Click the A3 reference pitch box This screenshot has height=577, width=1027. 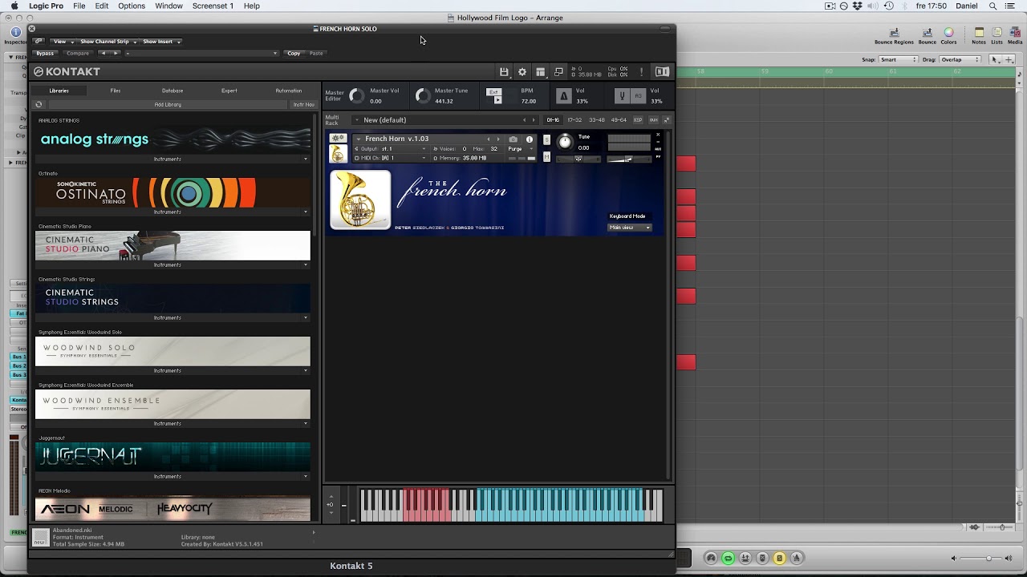639,96
